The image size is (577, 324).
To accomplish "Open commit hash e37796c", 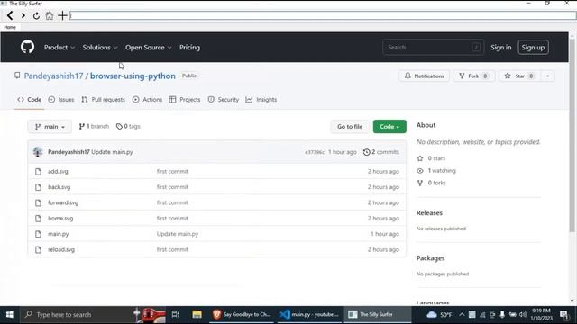I will [x=315, y=152].
